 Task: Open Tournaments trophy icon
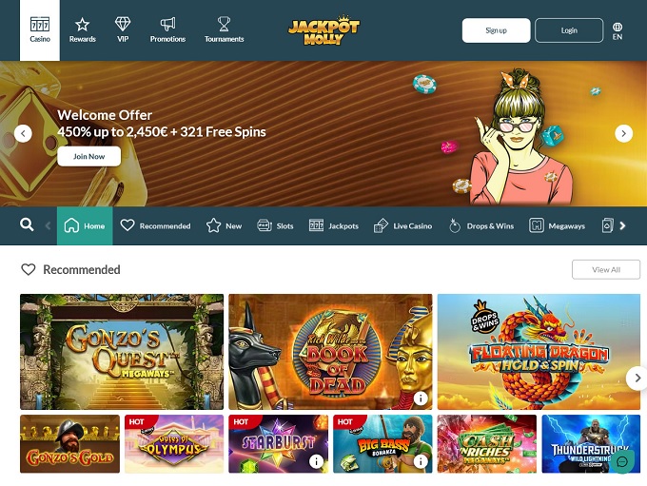(224, 24)
